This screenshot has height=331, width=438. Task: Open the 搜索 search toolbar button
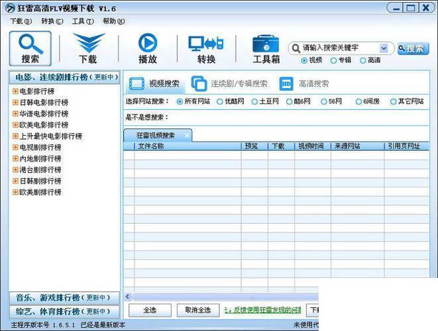[x=30, y=48]
